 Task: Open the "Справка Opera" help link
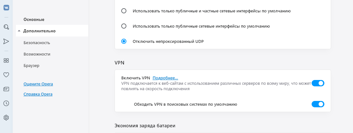38,94
